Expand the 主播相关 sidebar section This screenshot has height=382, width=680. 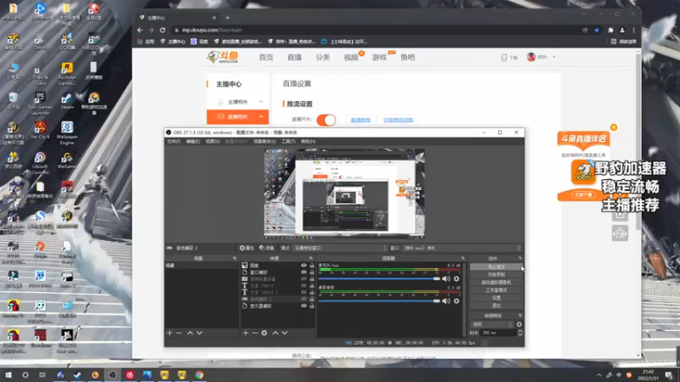pyautogui.click(x=238, y=102)
